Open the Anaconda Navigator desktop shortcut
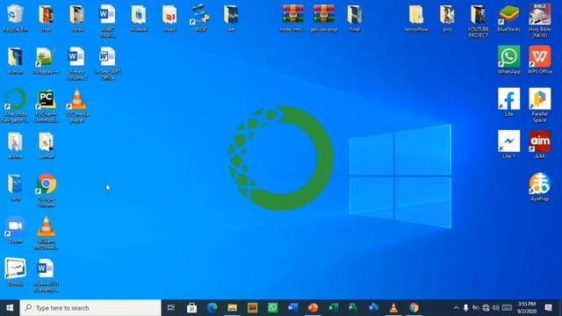This screenshot has height=316, width=562. tap(15, 105)
